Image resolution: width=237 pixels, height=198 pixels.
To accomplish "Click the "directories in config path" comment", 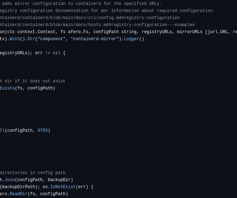I will pos(33,173).
